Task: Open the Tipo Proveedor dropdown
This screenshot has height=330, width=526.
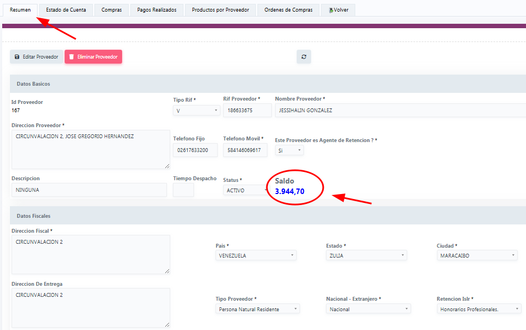Action: point(257,309)
